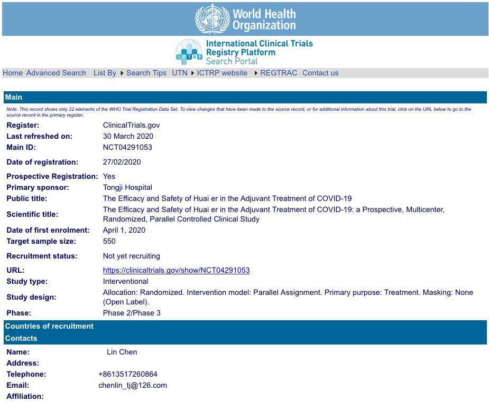
Task: Click the Target sample size: label
Action: [x=41, y=241]
